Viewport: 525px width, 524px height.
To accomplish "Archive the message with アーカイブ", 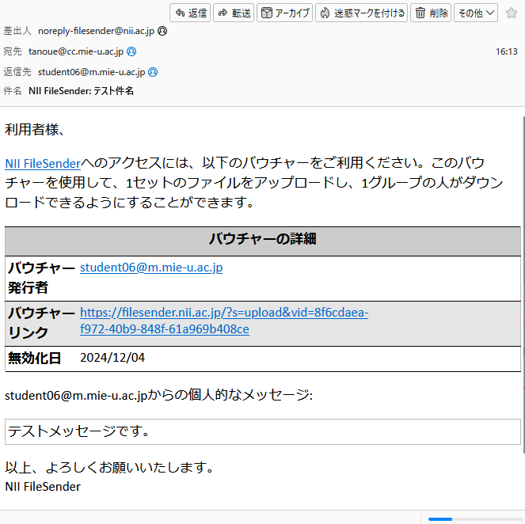I will coord(284,13).
